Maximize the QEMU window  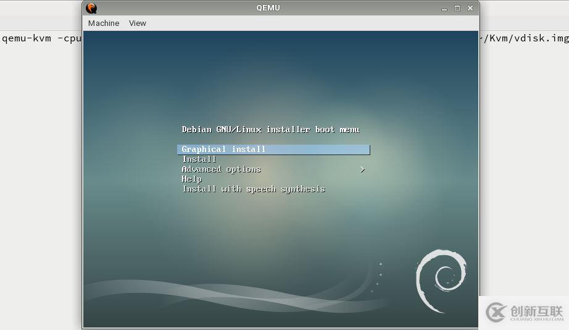pos(457,8)
